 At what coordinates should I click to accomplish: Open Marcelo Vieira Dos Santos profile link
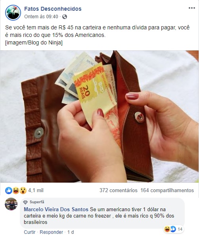[56, 209]
